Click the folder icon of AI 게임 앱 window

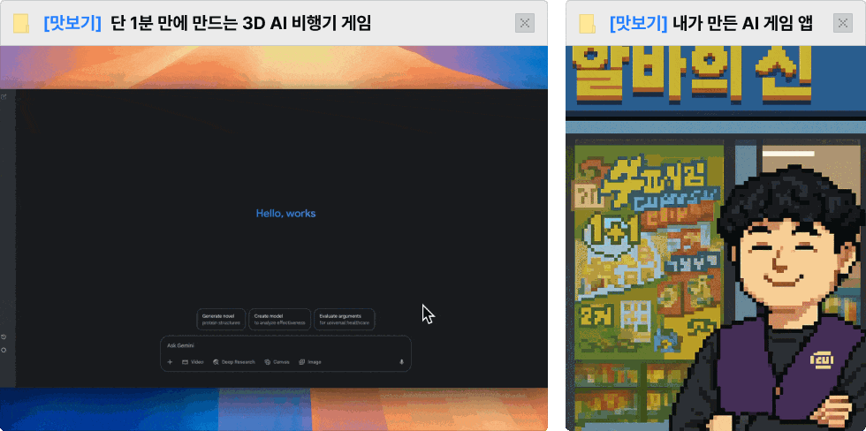tap(587, 24)
